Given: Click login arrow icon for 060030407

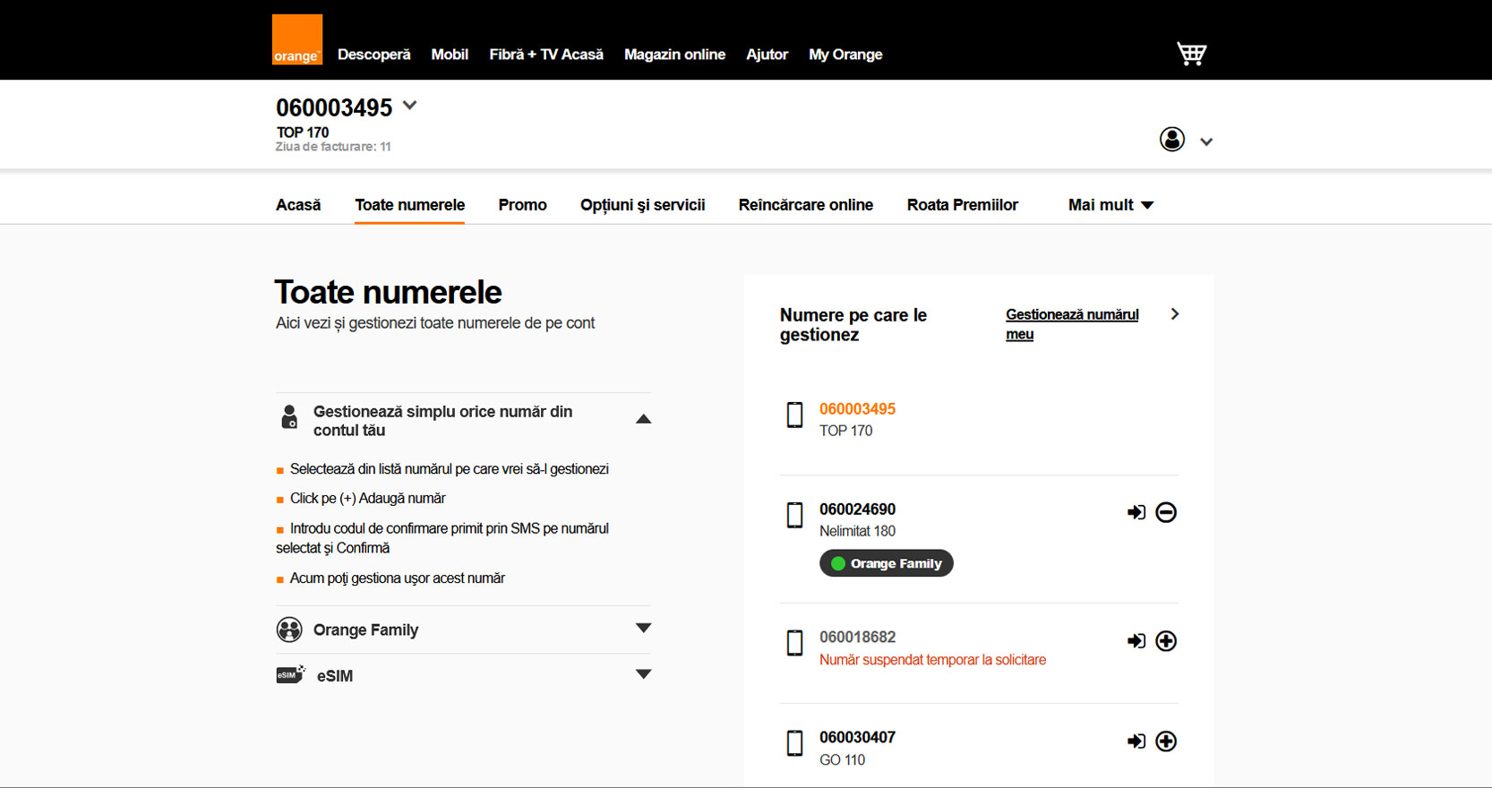Looking at the screenshot, I should tap(1136, 741).
